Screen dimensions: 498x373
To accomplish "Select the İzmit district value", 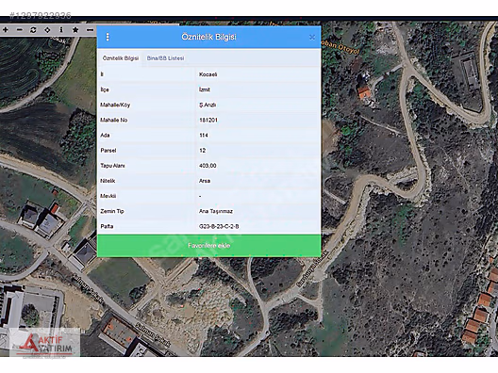I will point(205,89).
